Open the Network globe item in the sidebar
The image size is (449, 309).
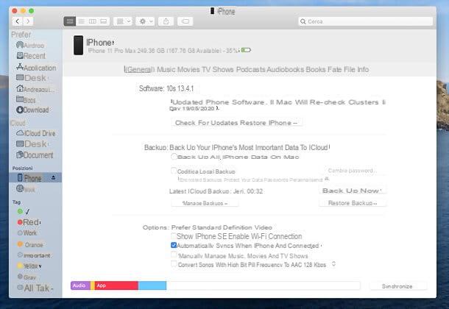tap(26, 189)
